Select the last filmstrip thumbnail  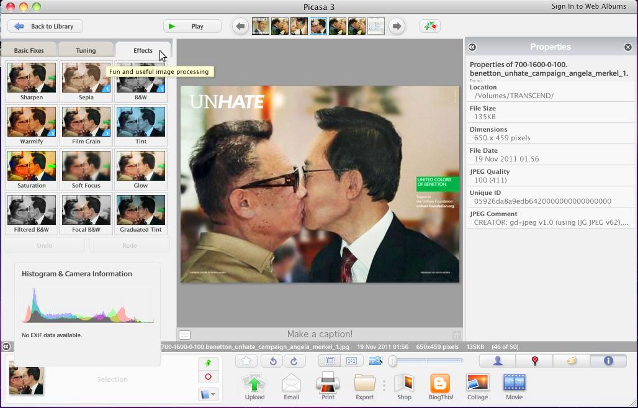[376, 26]
